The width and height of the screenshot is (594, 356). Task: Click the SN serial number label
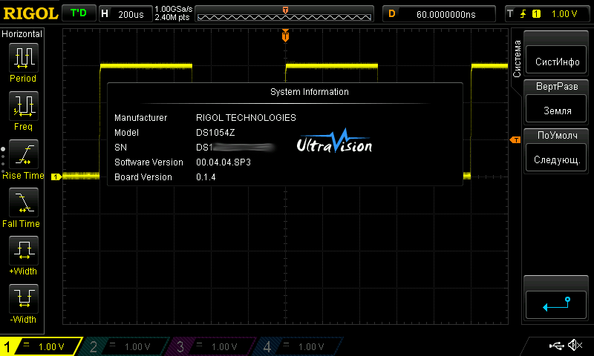120,148
